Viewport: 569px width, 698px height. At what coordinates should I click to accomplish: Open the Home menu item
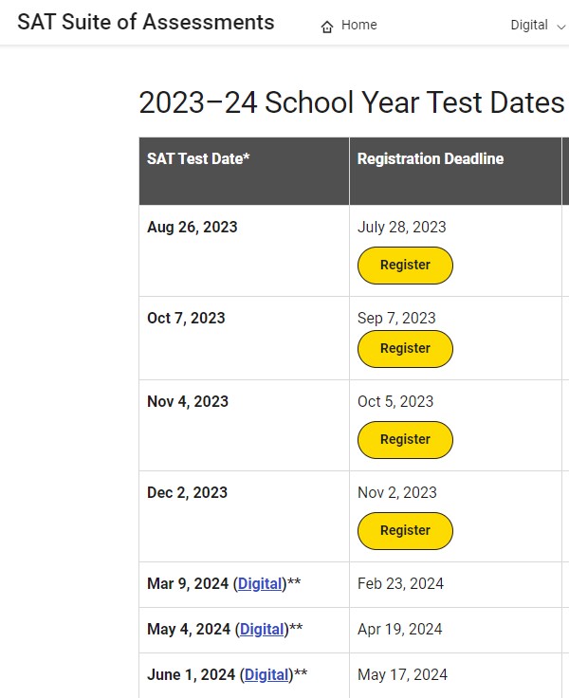349,26
